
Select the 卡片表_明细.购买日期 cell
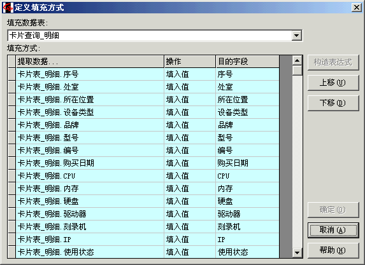pos(90,163)
